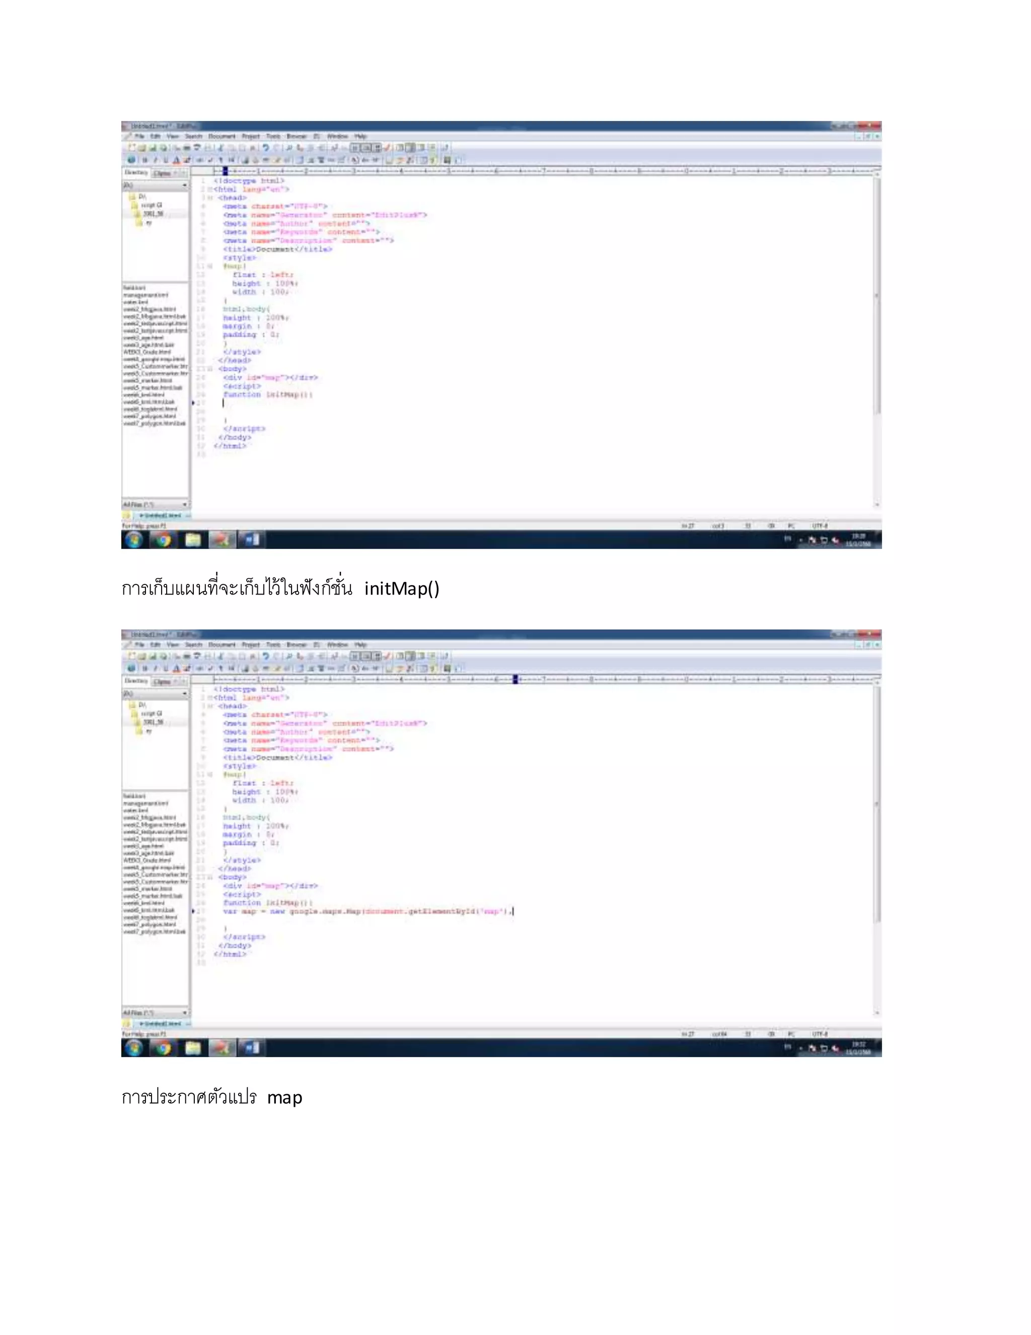Open Word from lower screenshot taskbar
Viewport: 1031px width, 1335px height.
point(251,1048)
